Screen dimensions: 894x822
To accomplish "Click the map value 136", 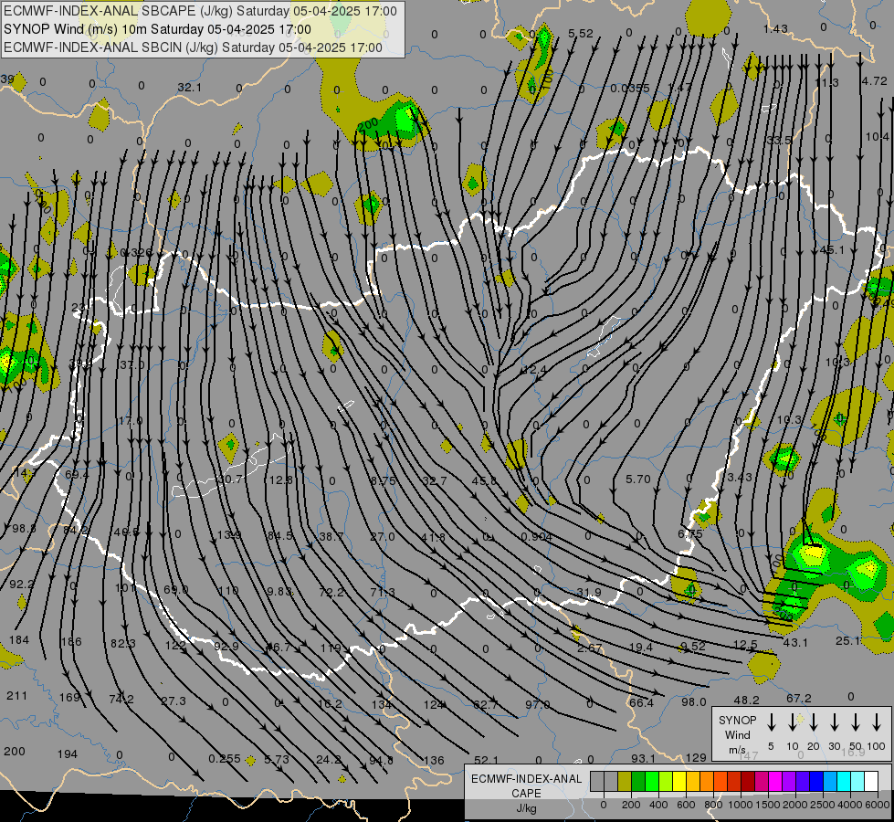I will coord(434,761).
